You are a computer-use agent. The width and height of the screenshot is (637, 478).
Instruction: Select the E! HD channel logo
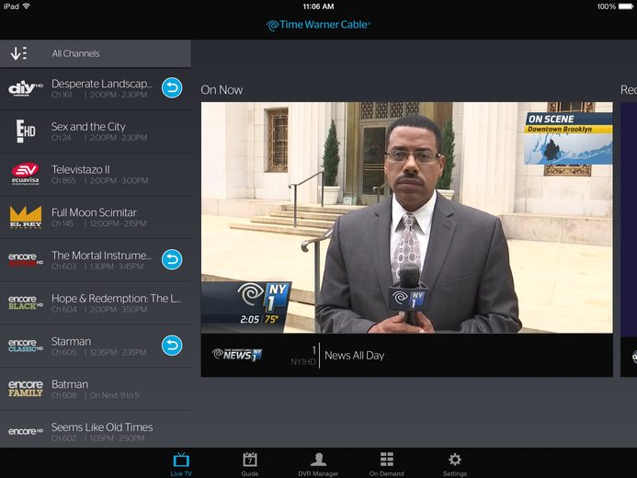pyautogui.click(x=26, y=131)
